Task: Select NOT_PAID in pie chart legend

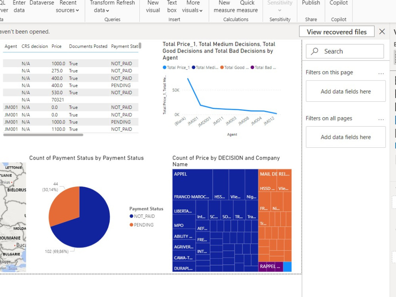Action: click(142, 216)
